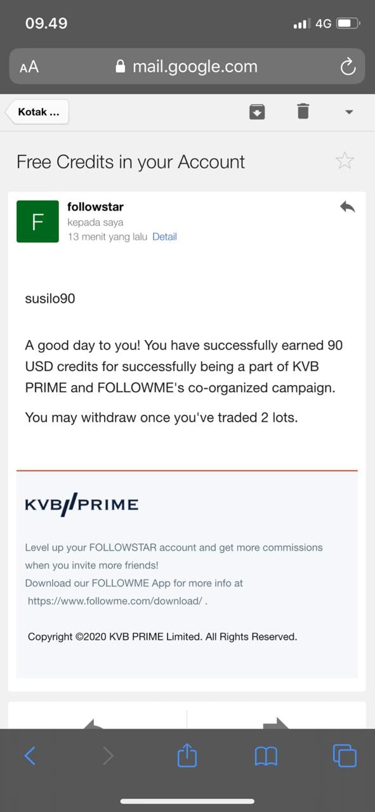Show sender info via Detail link
The width and height of the screenshot is (375, 812).
164,237
